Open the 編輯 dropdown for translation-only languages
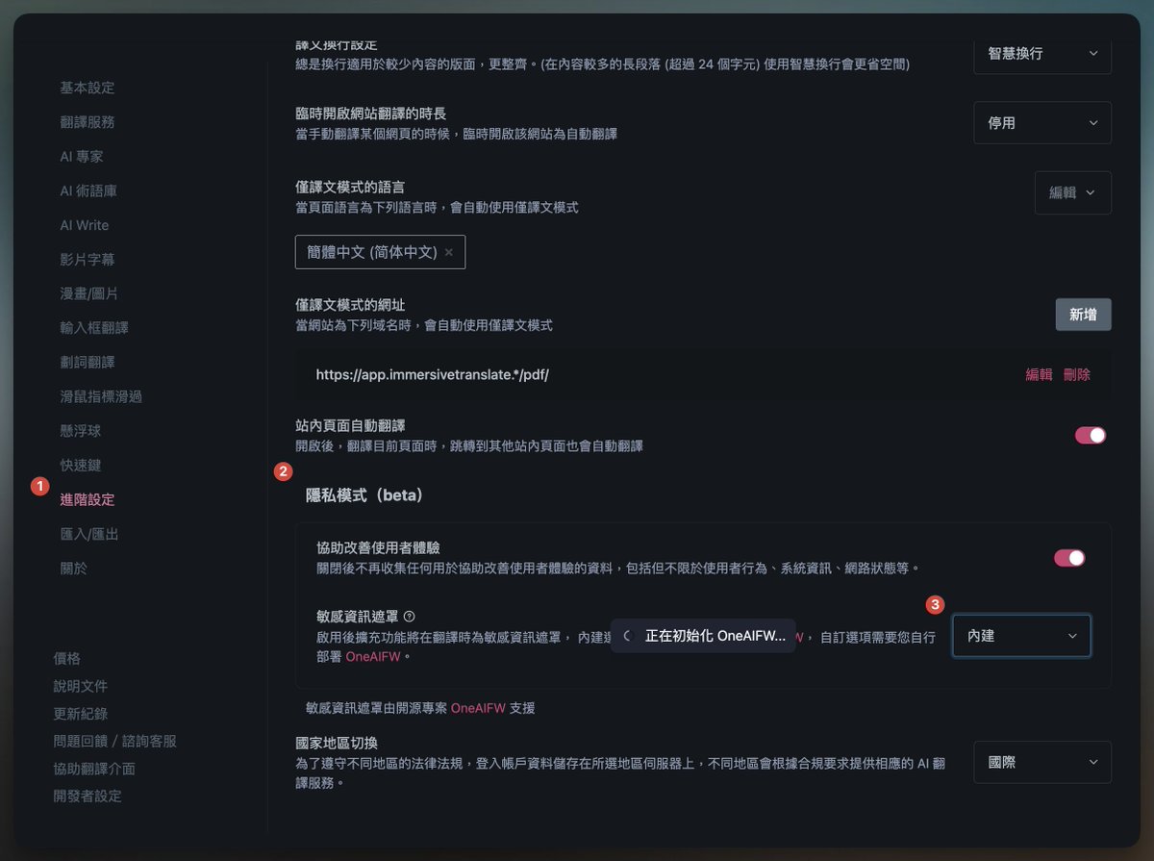This screenshot has width=1154, height=861. click(1073, 192)
